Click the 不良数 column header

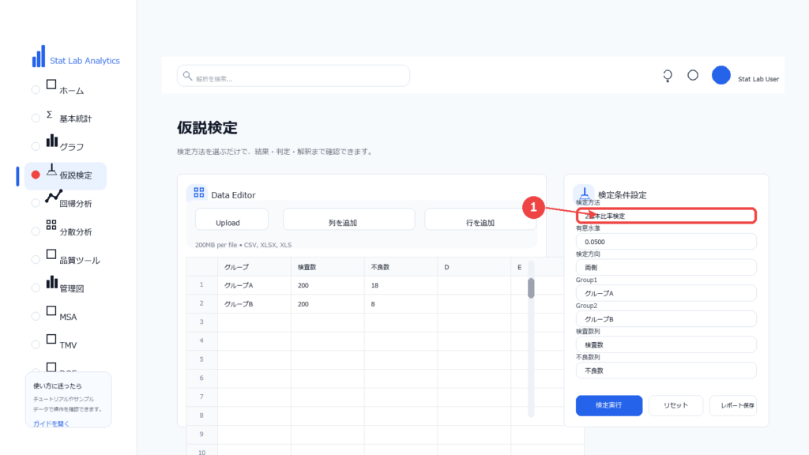click(401, 267)
